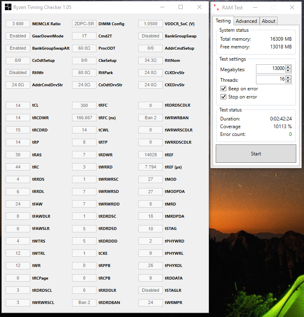This screenshot has height=317, width=304.
Task: Click the tCL value field
Action: 18,105
